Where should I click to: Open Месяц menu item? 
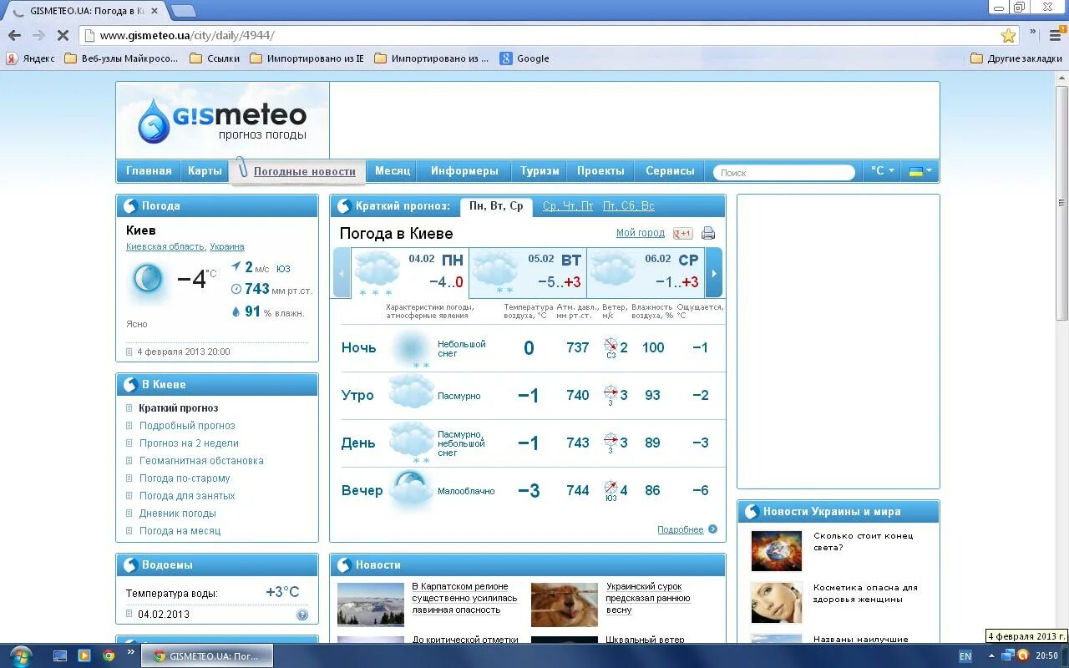point(393,170)
